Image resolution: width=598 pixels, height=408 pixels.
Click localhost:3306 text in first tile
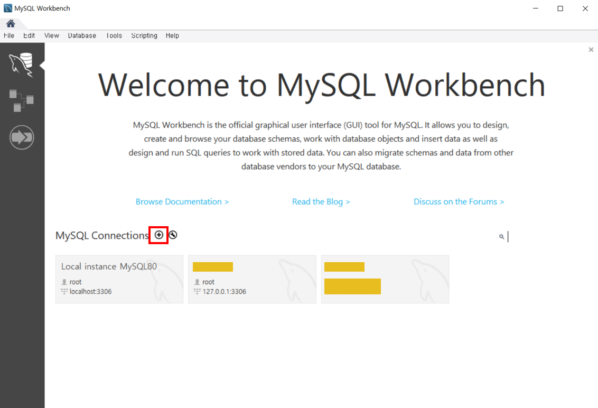(x=90, y=292)
